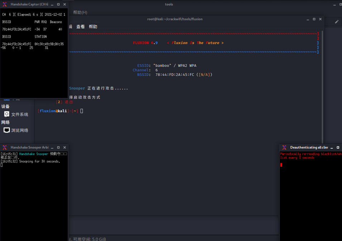342x241 pixels.
Task: Maximize the Deauthenticating all clients window
Action: 338,148
